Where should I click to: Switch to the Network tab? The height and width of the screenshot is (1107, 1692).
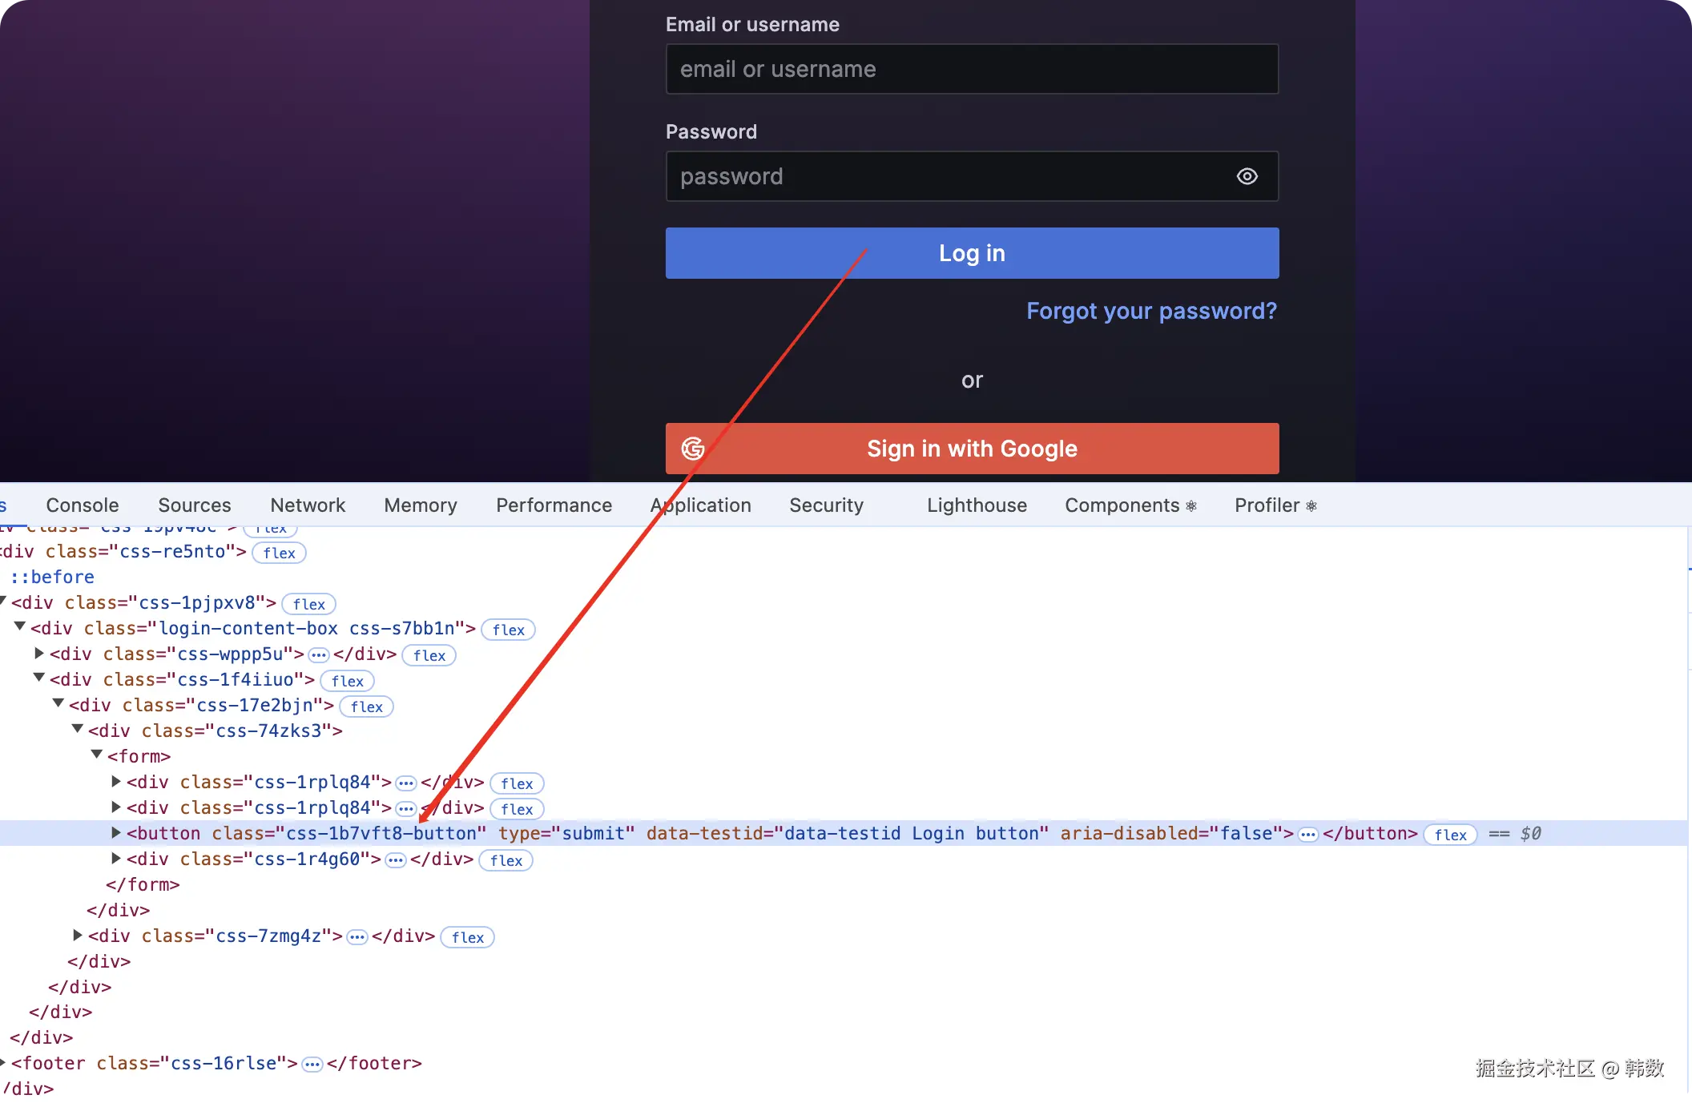(308, 505)
